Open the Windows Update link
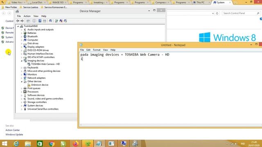This screenshot has width=262, height=147. [14, 134]
